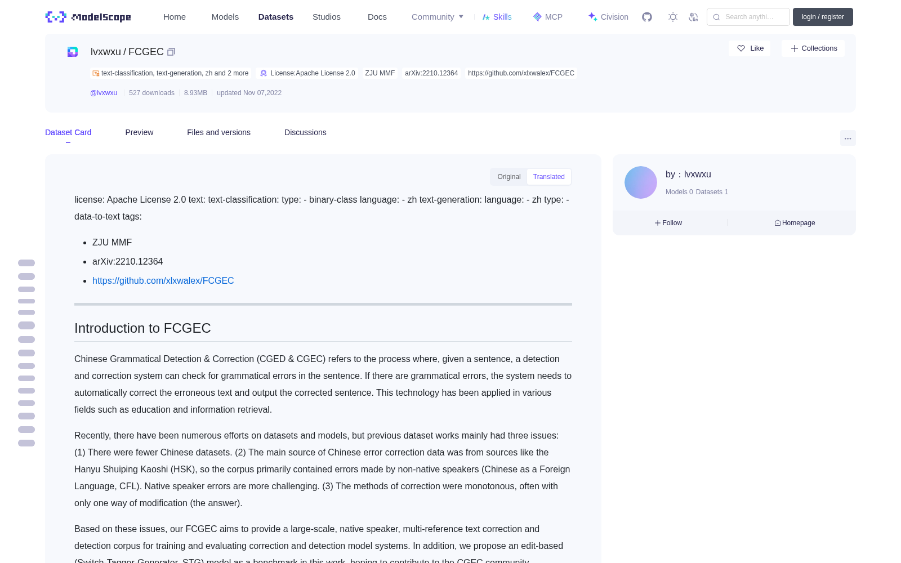Click the '8.93MB' size text

[195, 93]
